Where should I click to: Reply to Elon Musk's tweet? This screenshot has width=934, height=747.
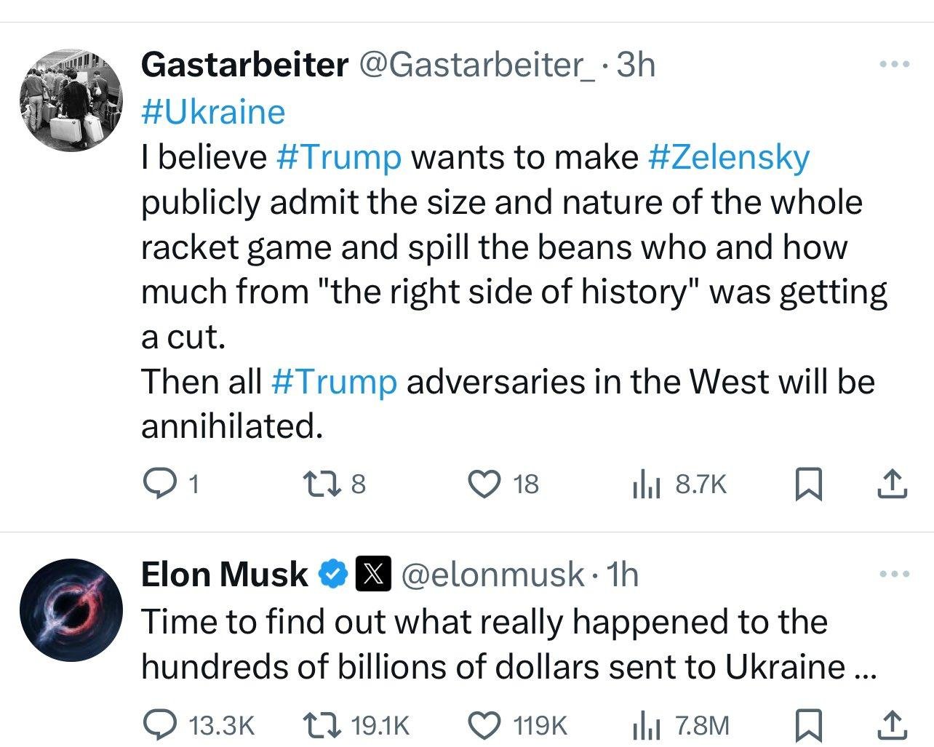tap(156, 724)
